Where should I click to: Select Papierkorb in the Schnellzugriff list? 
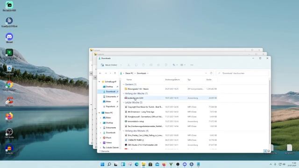(110, 106)
